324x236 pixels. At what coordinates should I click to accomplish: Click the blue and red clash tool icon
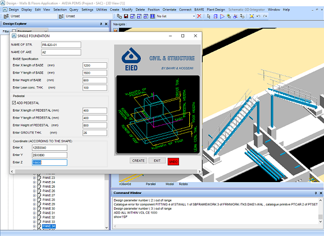(235, 16)
